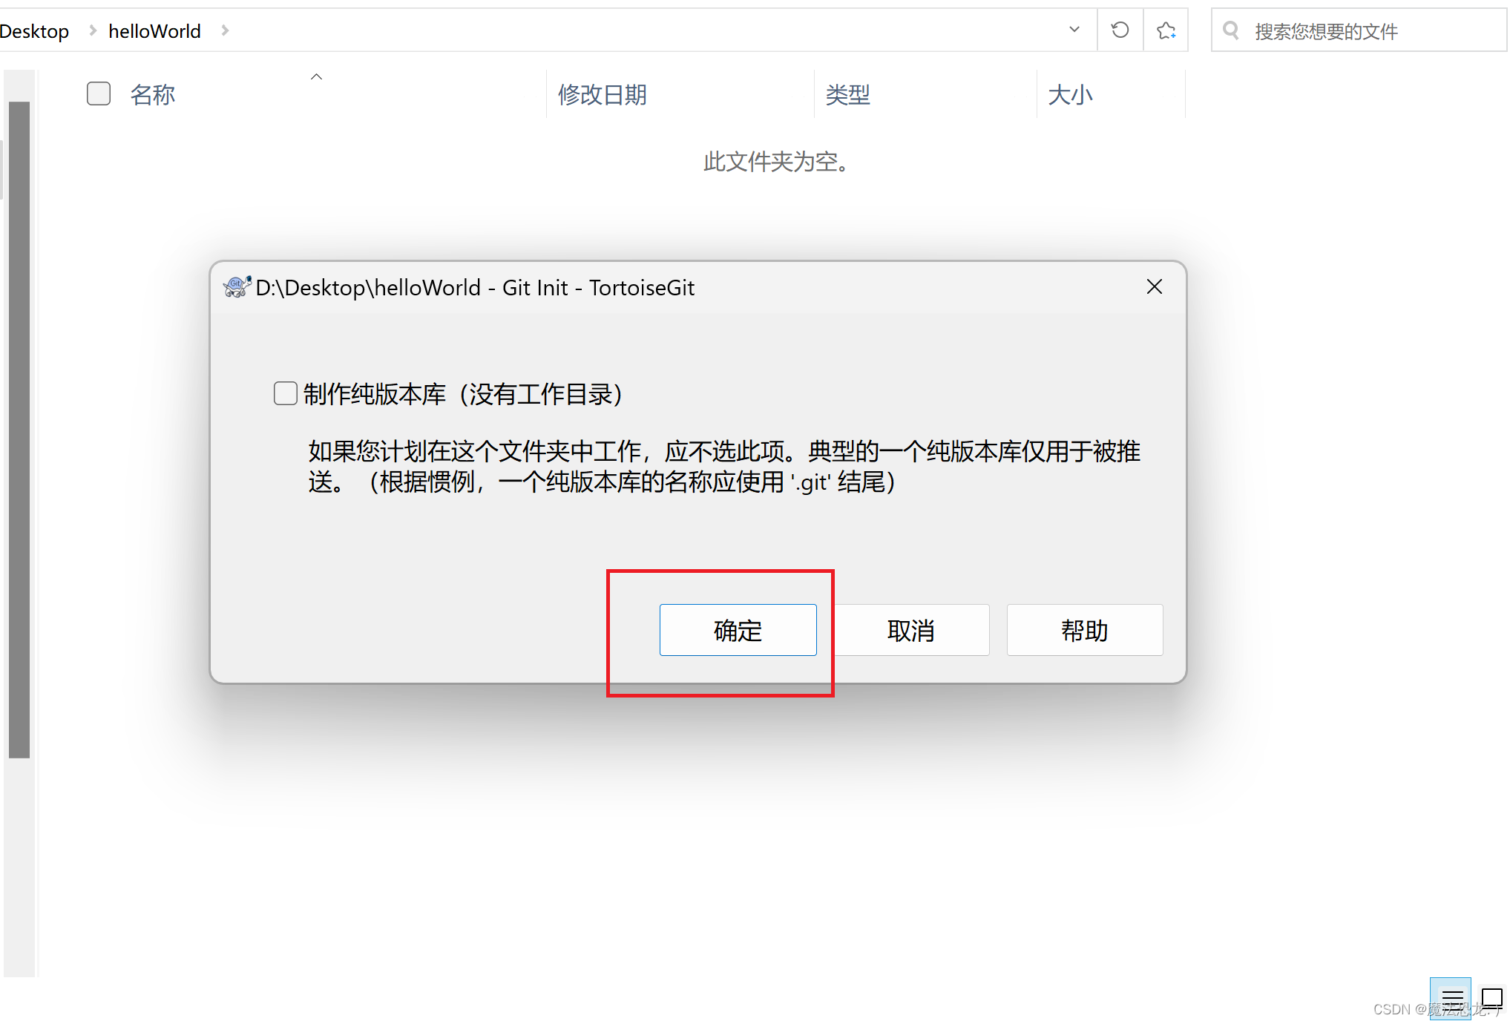Click the refresh icon in address bar

[x=1120, y=30]
